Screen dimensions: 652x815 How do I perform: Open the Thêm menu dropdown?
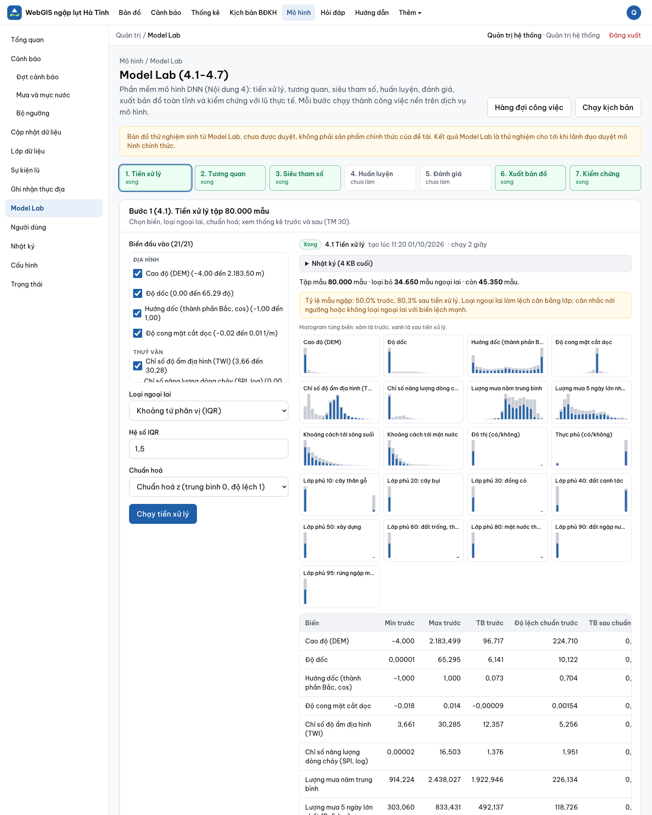point(410,13)
